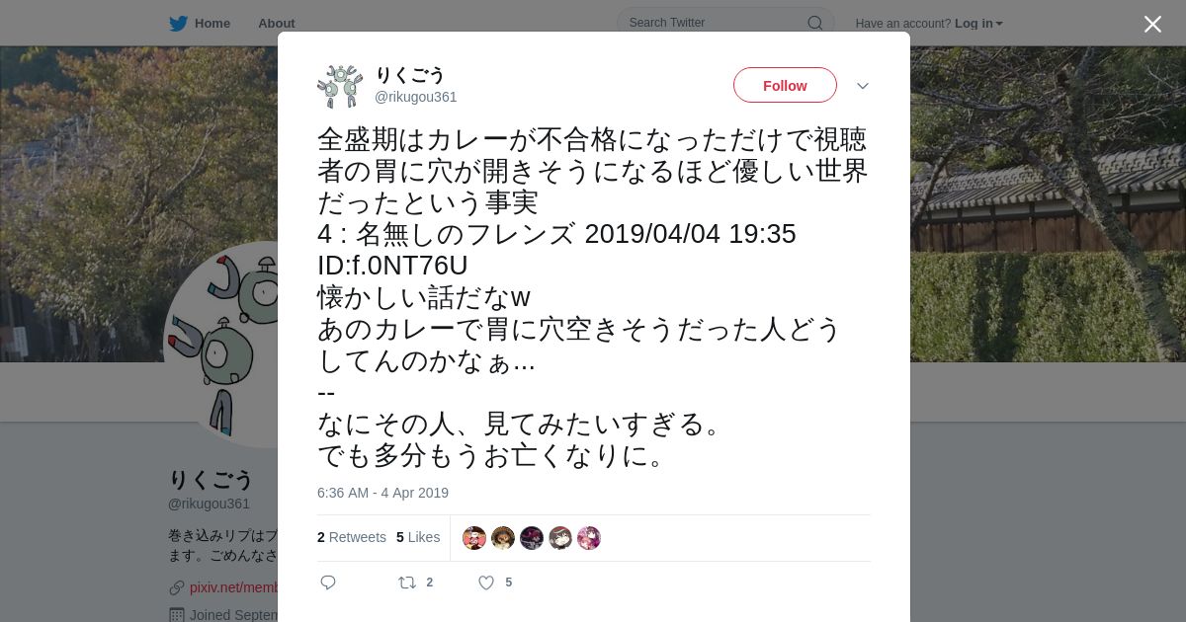View the 2 Retweets list
Image resolution: width=1186 pixels, height=622 pixels.
click(352, 537)
